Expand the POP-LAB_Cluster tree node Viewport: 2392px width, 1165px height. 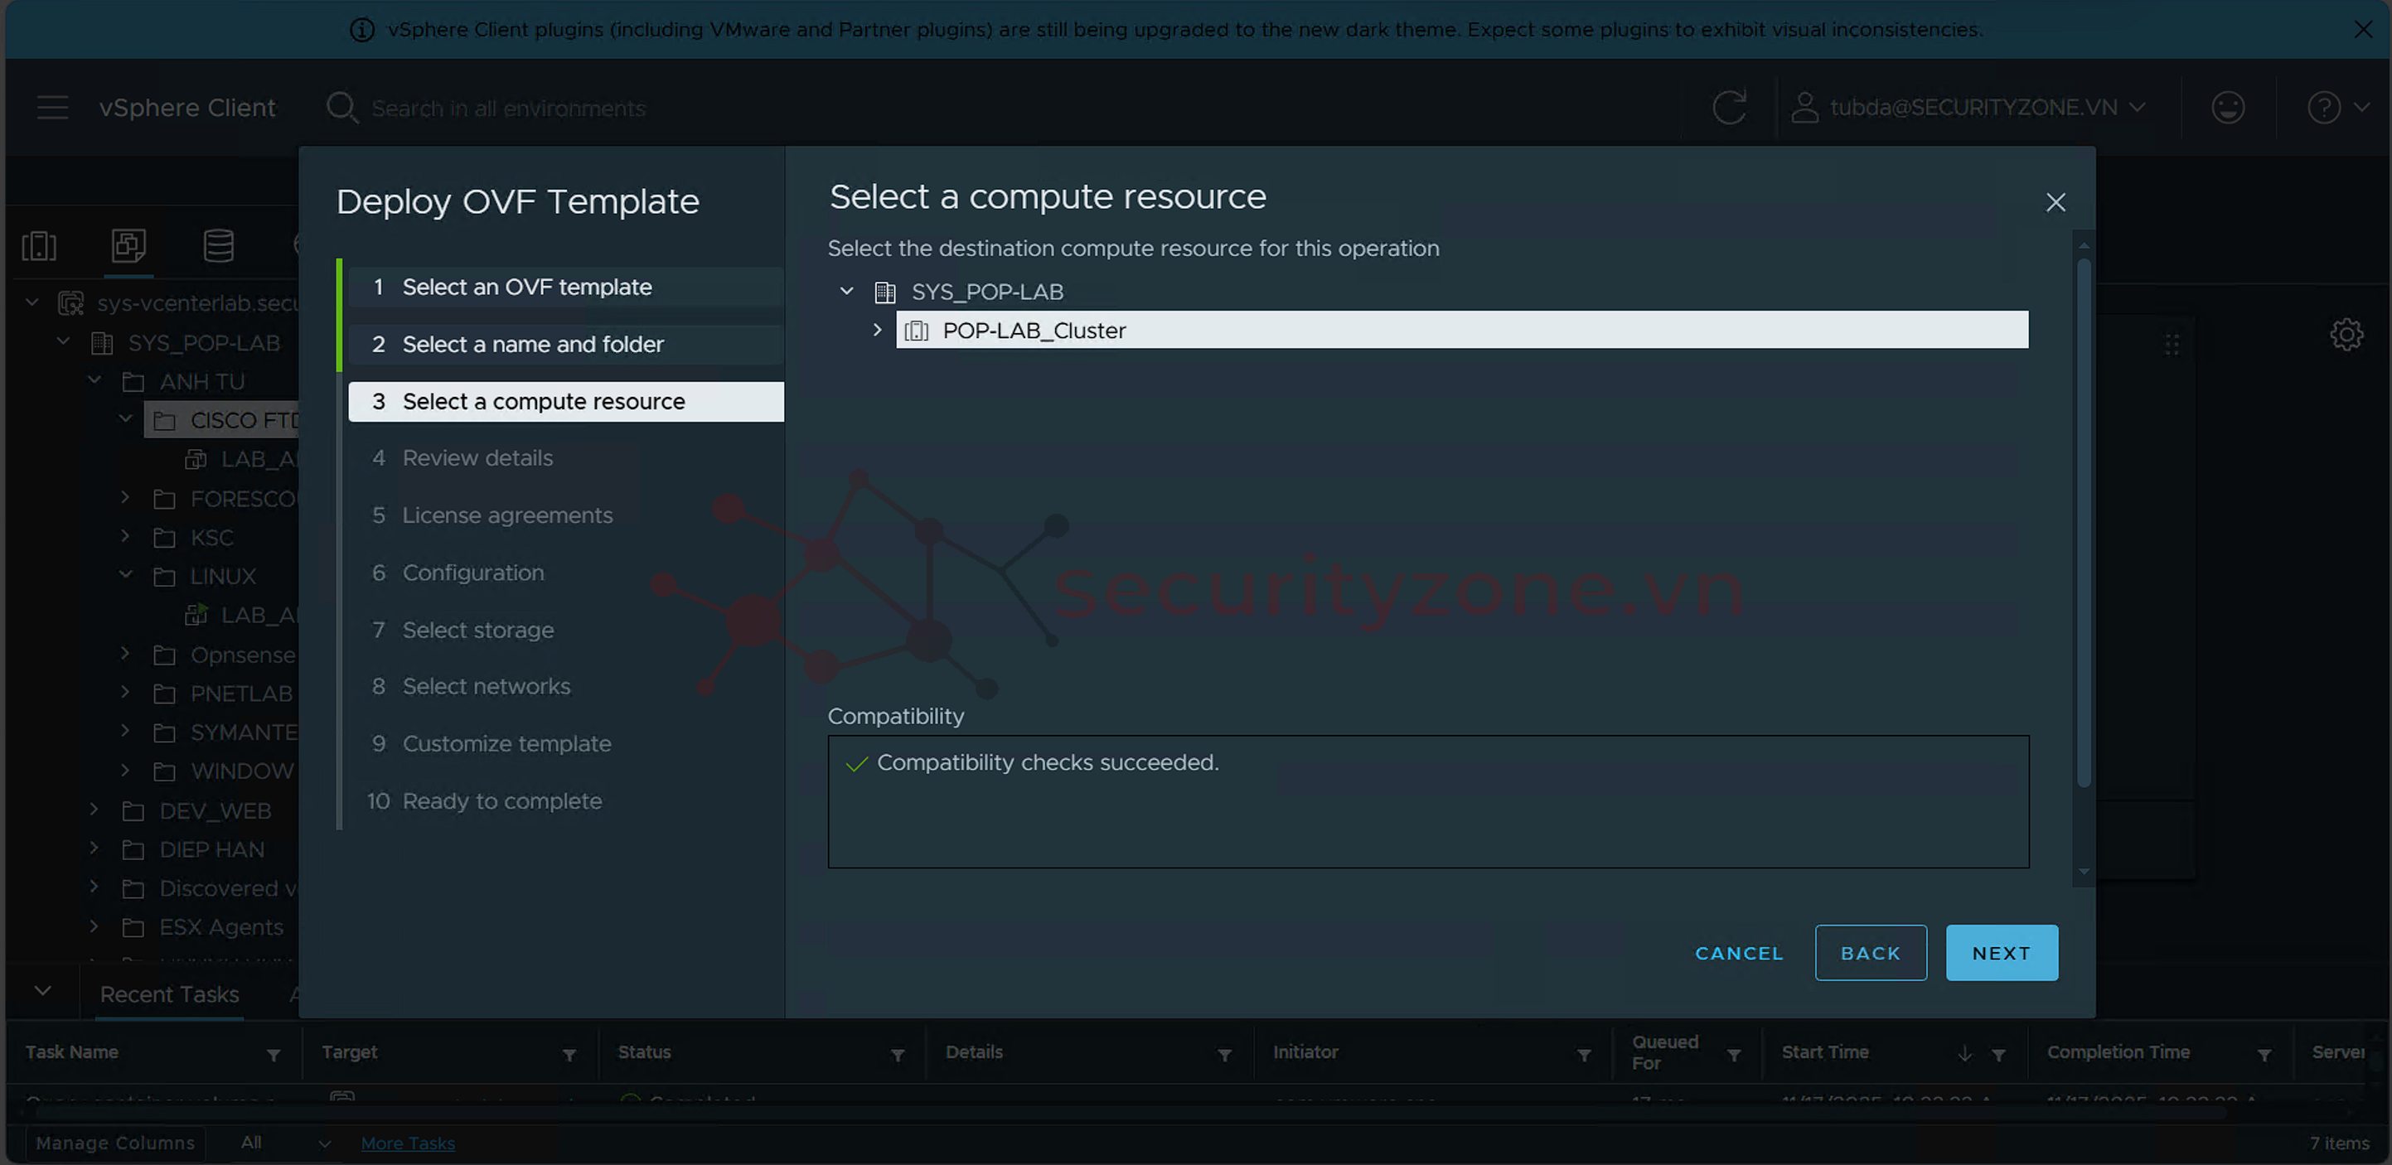tap(877, 330)
